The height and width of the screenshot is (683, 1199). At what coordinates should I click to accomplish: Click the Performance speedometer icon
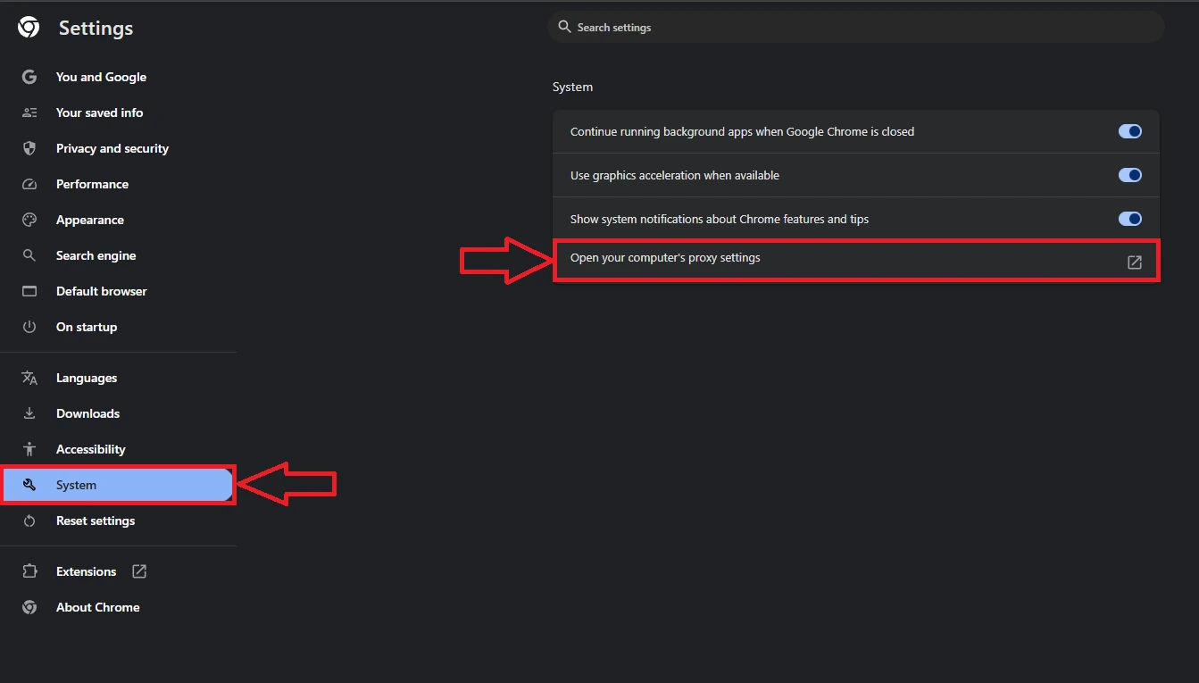[29, 184]
